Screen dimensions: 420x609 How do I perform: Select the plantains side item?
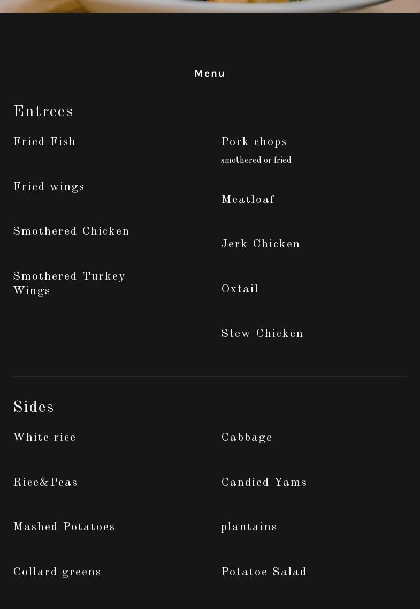point(249,528)
